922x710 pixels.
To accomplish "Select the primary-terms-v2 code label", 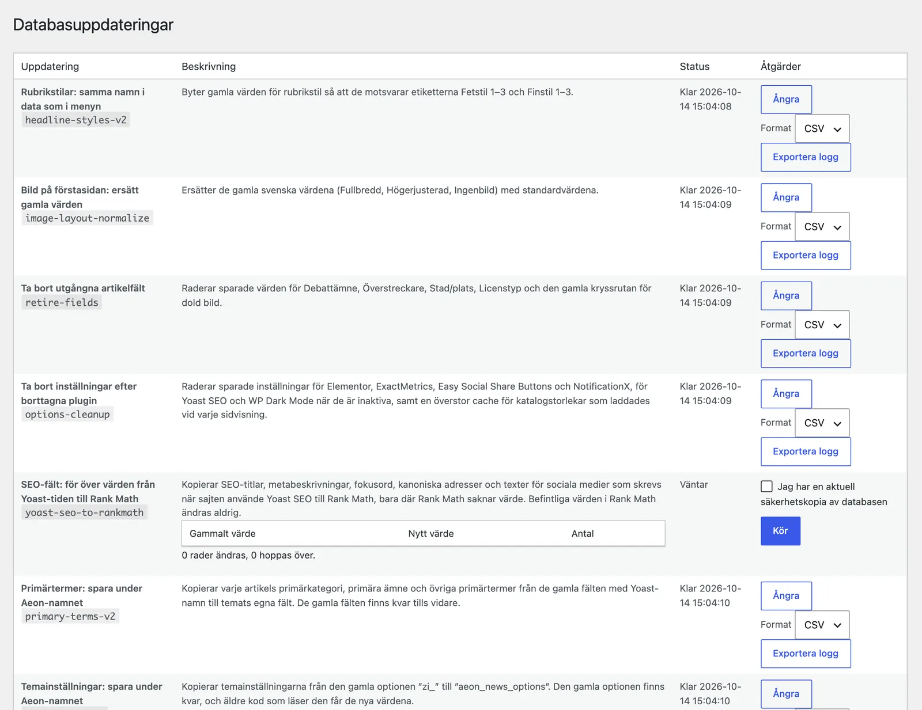I will click(70, 617).
